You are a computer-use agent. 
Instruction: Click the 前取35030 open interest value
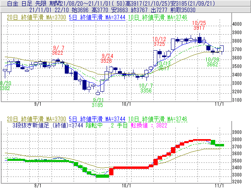183,10
